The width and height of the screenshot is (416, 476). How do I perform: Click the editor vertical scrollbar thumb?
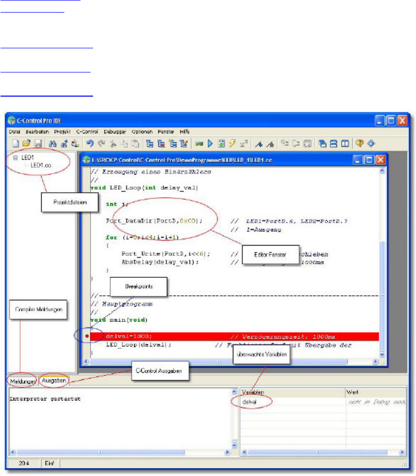(382, 296)
